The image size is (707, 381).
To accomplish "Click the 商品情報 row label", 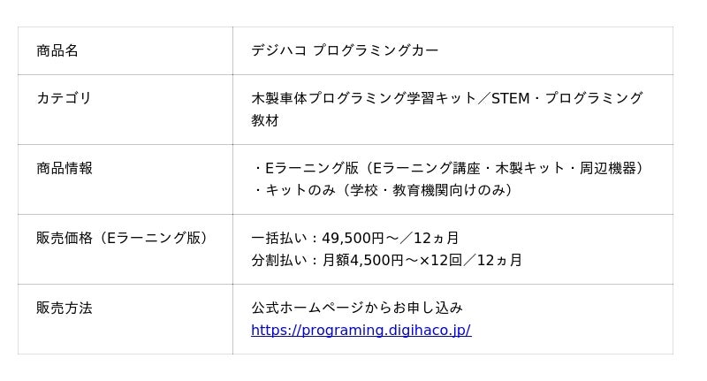I will (65, 168).
